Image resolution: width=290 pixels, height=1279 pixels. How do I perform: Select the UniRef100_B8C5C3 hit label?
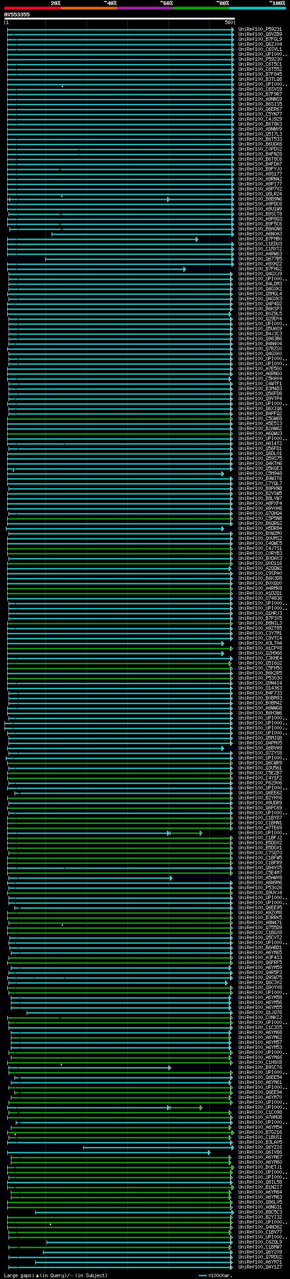pyautogui.click(x=260, y=1212)
